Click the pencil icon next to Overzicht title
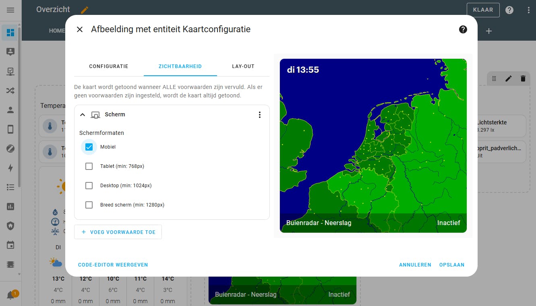Image resolution: width=536 pixels, height=306 pixels. pos(84,10)
